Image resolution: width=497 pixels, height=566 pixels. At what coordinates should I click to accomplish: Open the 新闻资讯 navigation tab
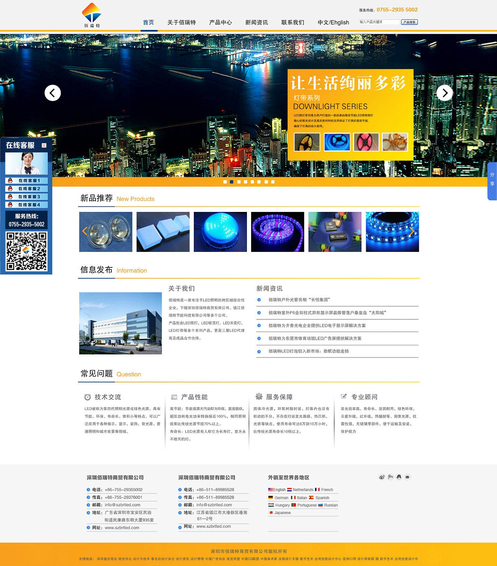(x=256, y=22)
